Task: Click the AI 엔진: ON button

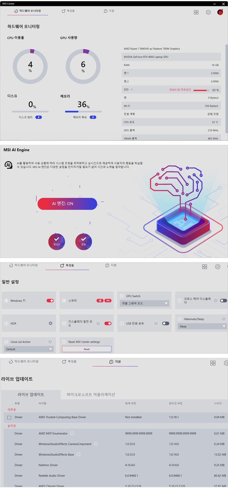Action: tap(67, 204)
